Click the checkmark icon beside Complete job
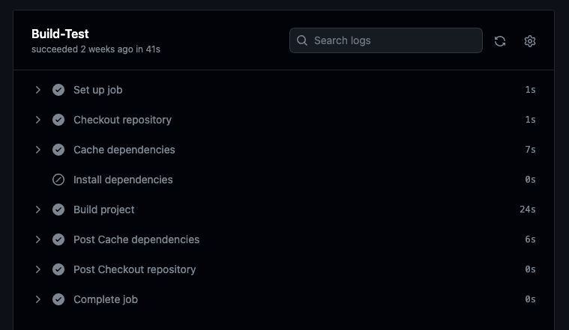 tap(58, 299)
